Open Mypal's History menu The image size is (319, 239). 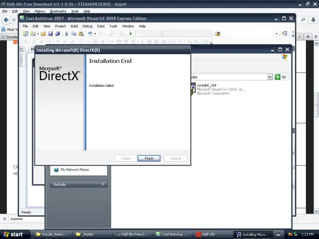click(x=40, y=12)
